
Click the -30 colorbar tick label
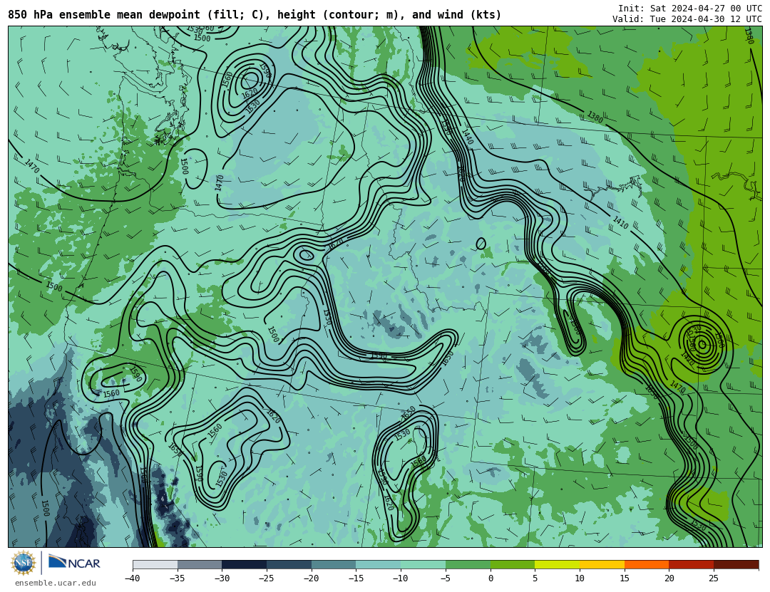(x=222, y=578)
